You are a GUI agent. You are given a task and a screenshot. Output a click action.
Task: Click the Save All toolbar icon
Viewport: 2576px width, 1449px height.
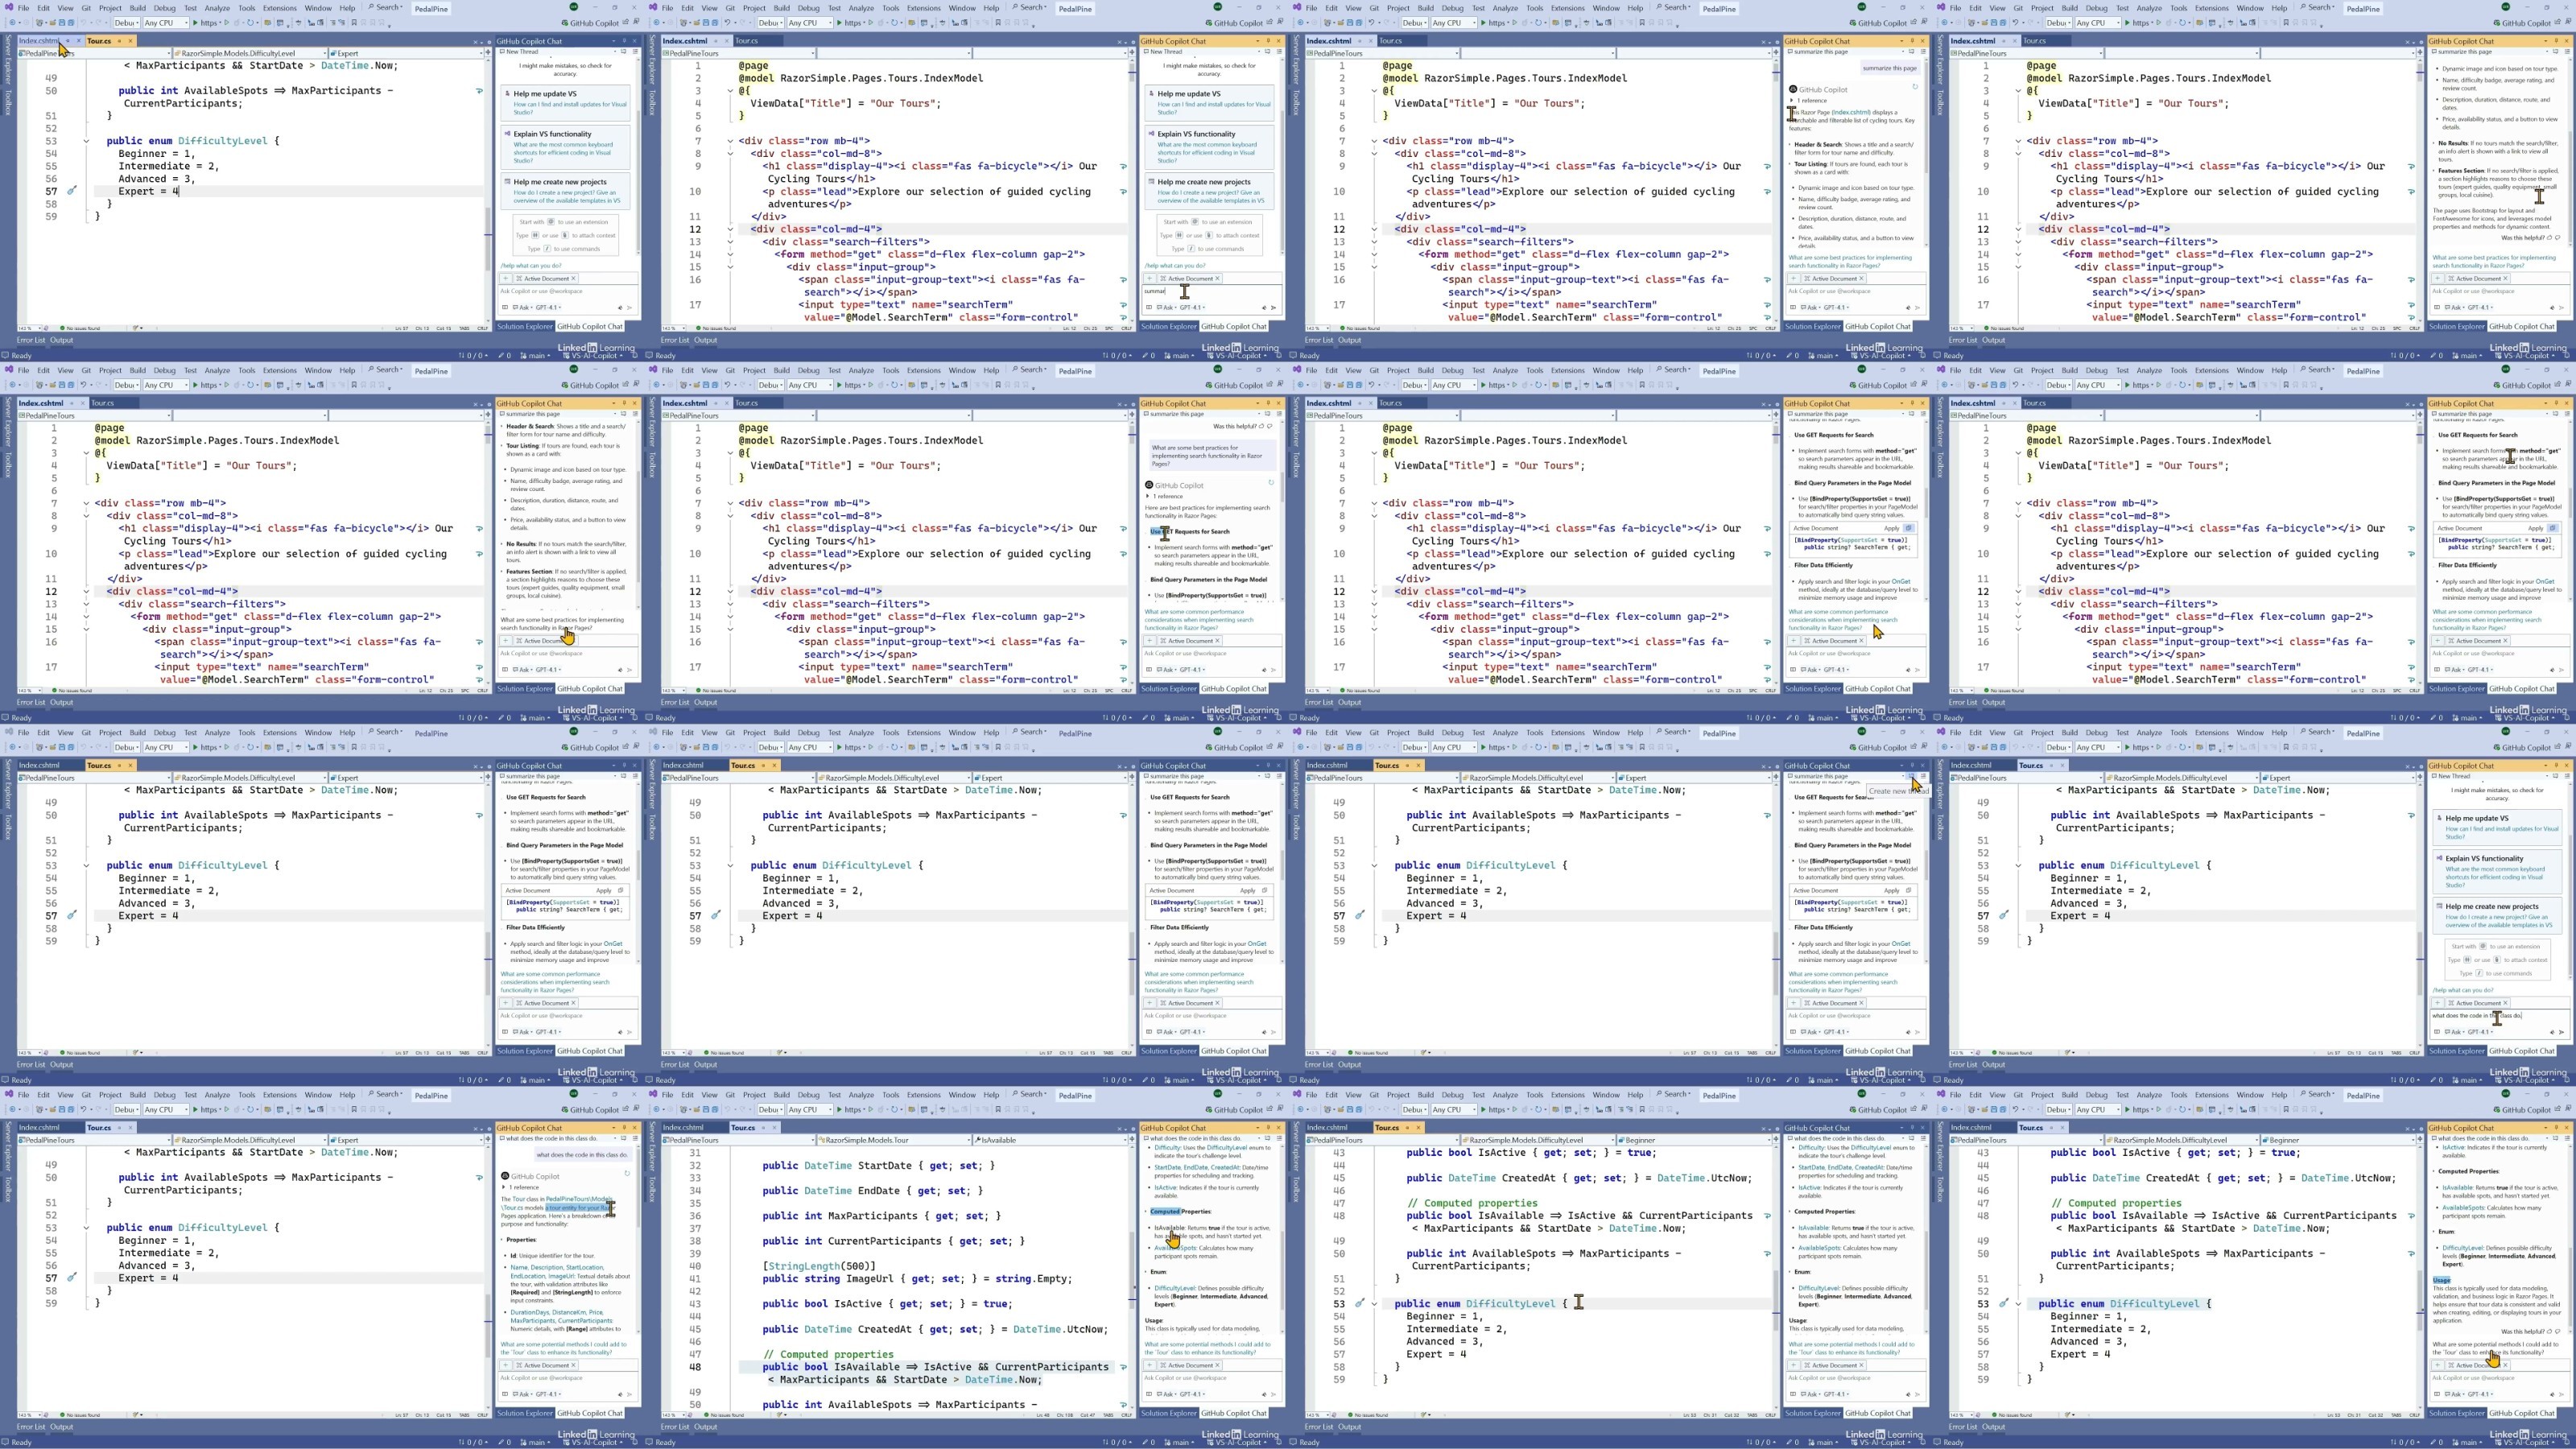click(71, 22)
